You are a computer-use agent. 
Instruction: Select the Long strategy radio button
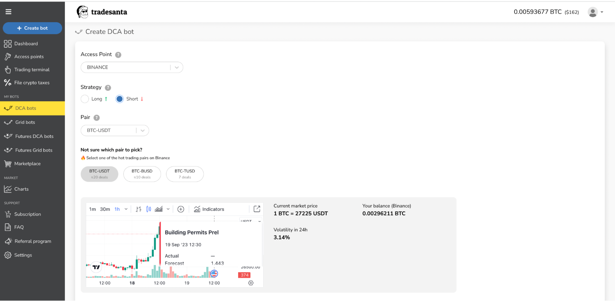point(85,99)
